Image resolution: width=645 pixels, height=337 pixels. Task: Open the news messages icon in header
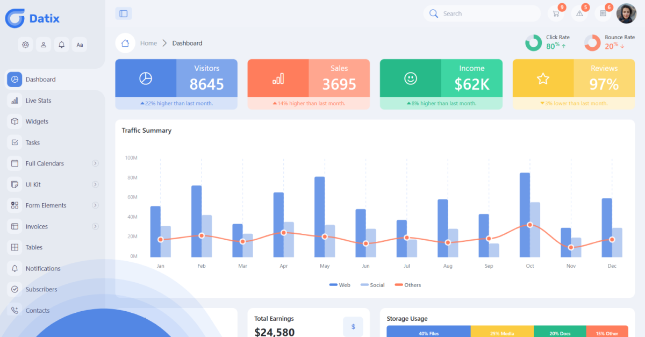tap(603, 14)
